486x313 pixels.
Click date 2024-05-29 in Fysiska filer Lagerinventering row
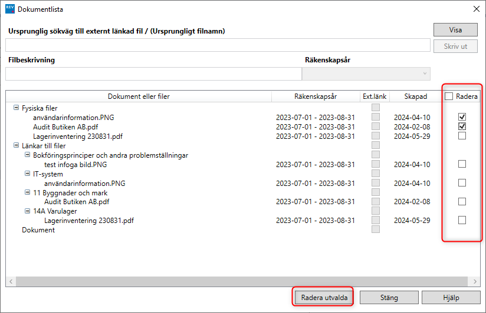412,136
